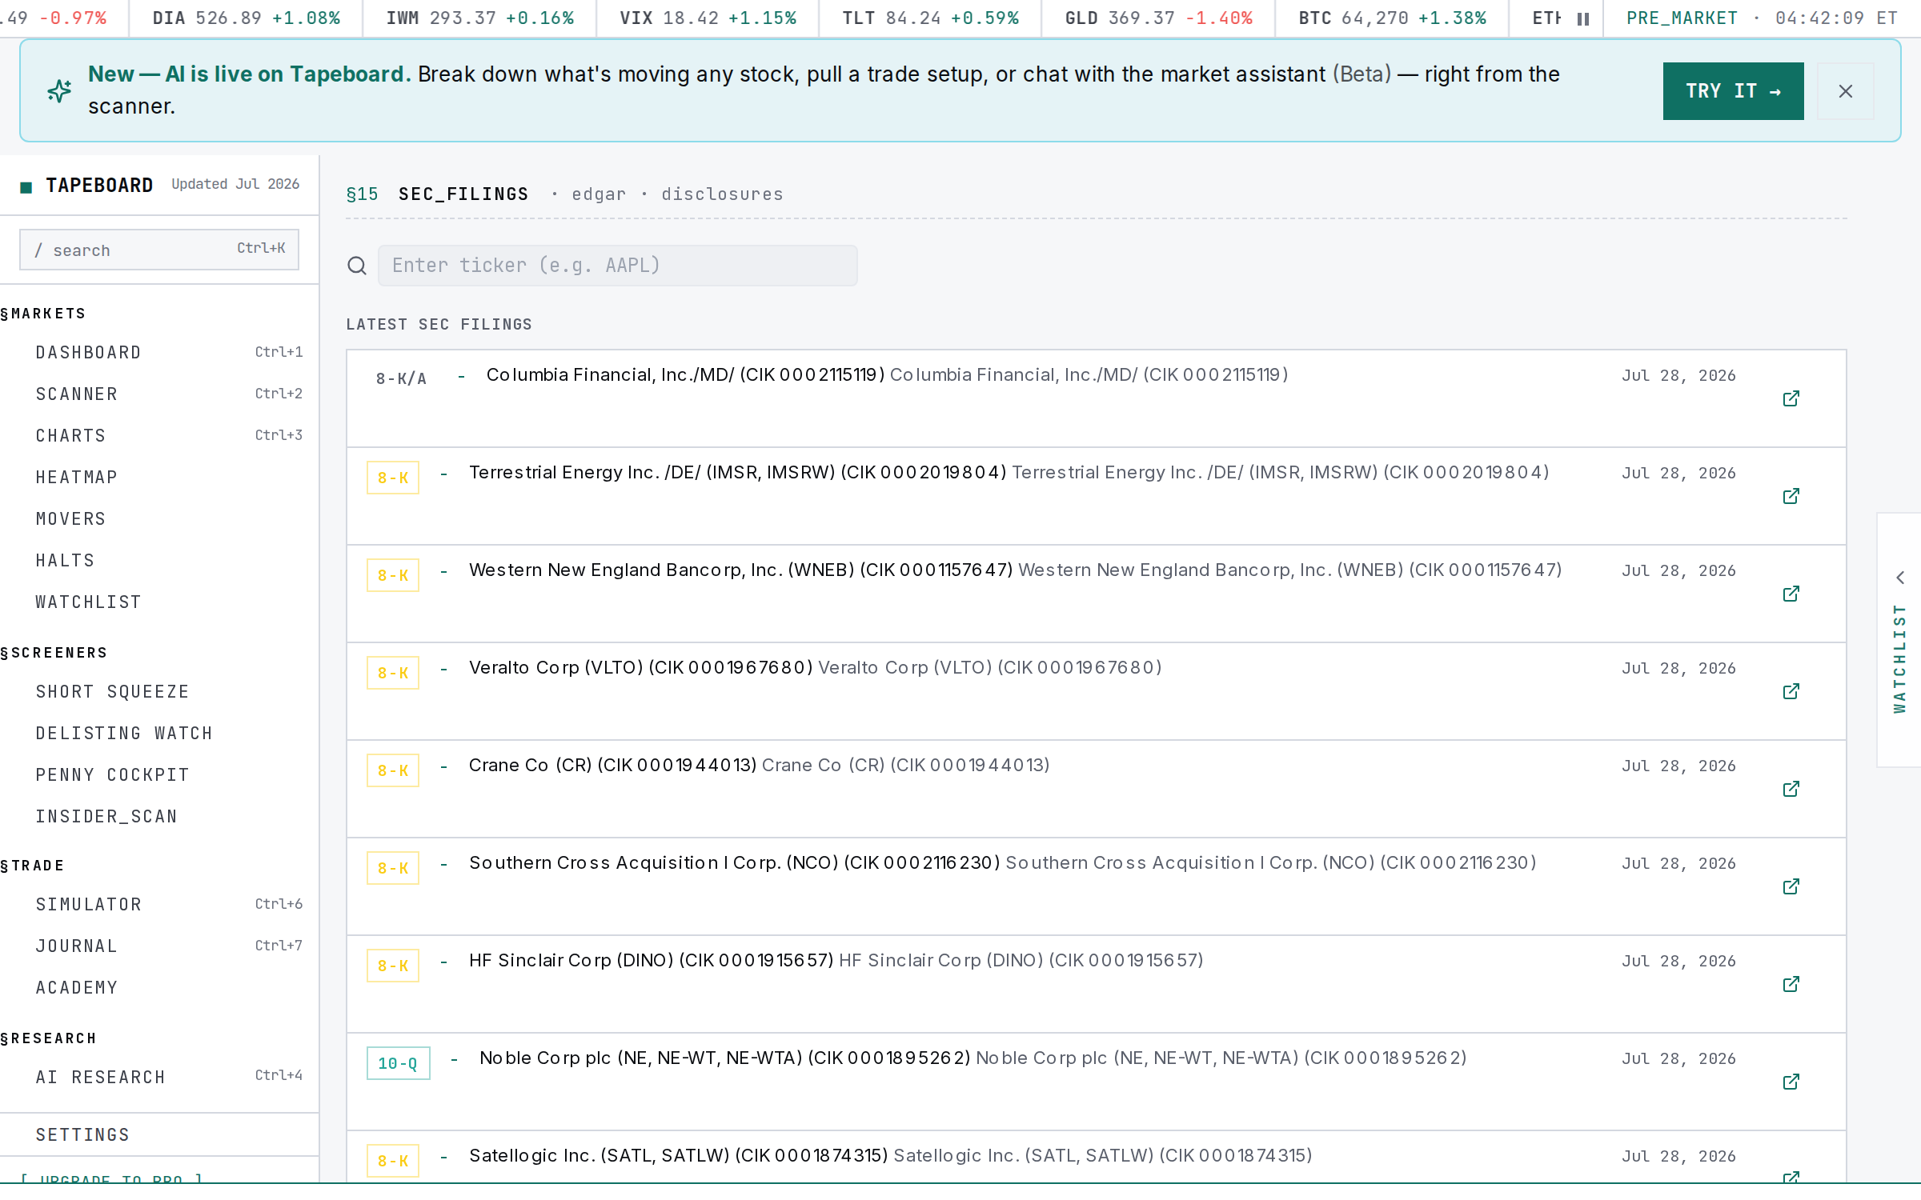Click the BTC 64,270 quote in tape

click(x=1393, y=18)
